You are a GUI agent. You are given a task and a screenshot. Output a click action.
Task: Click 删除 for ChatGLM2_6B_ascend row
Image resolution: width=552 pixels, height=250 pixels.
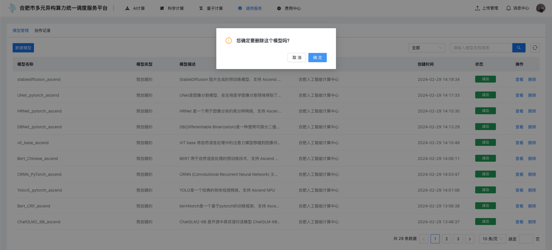coord(532,222)
